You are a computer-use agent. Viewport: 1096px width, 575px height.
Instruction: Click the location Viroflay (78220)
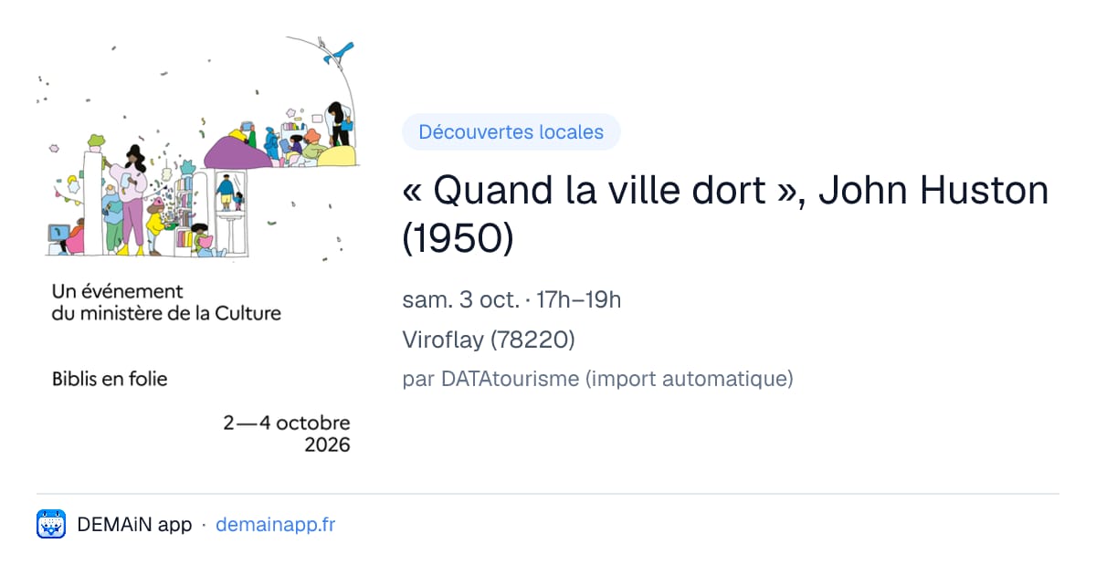coord(489,340)
